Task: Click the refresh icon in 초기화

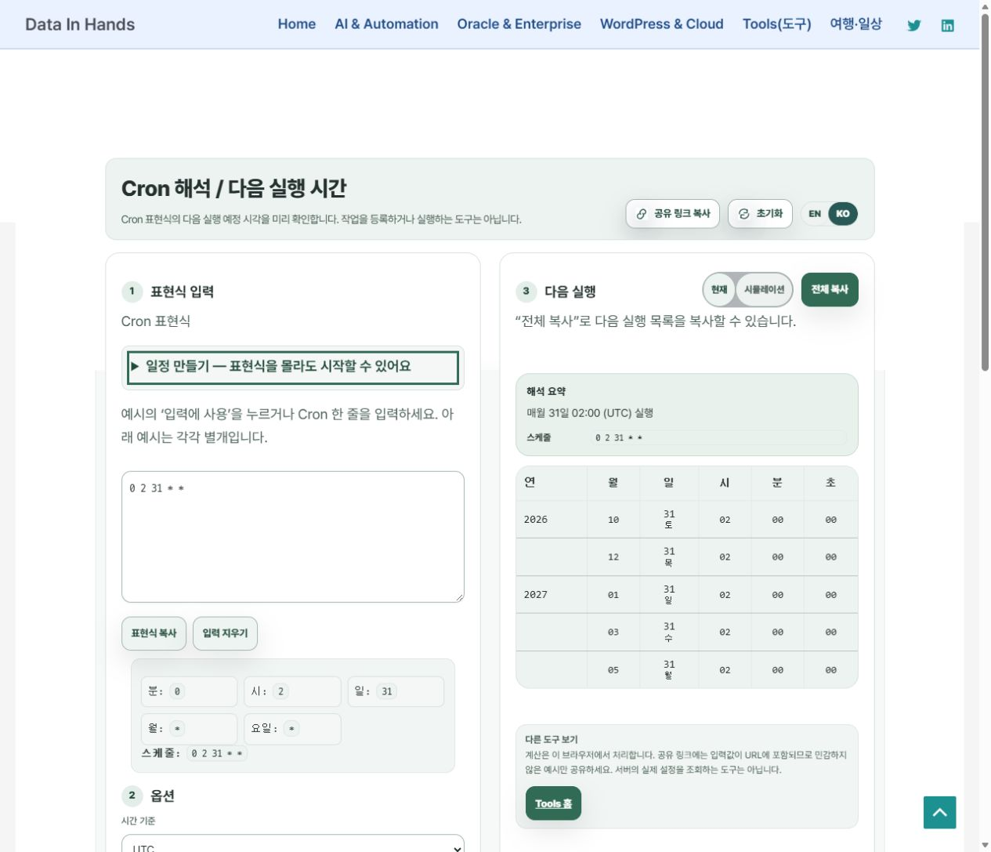Action: click(744, 213)
